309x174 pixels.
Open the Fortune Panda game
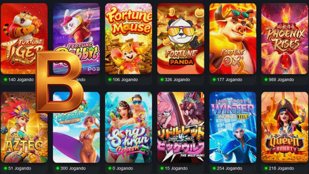181,39
